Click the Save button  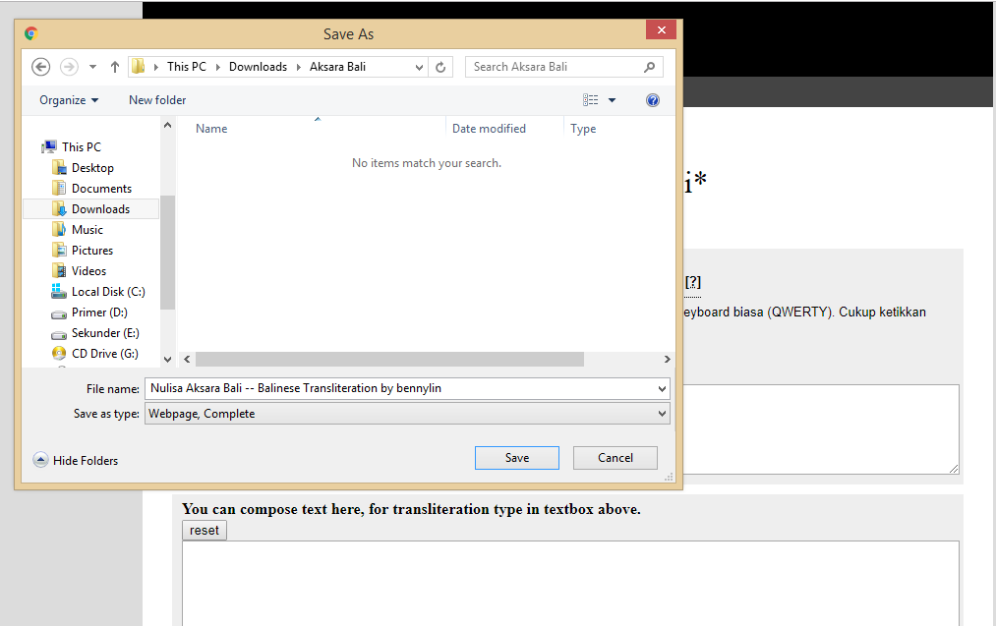[x=517, y=458]
